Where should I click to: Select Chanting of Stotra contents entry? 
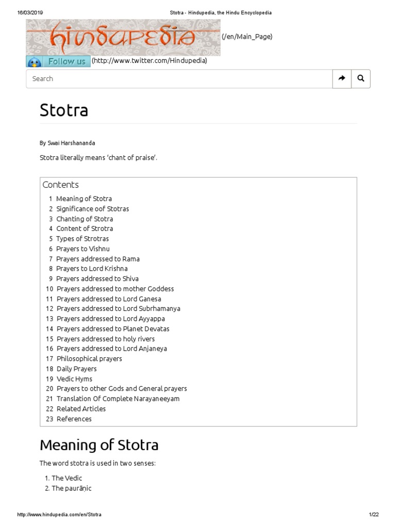point(85,219)
